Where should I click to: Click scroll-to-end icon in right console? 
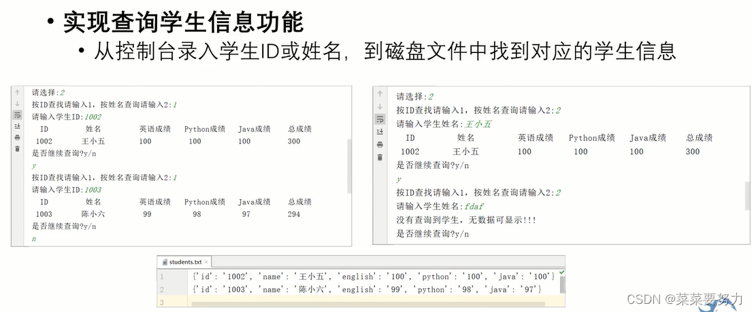380,132
